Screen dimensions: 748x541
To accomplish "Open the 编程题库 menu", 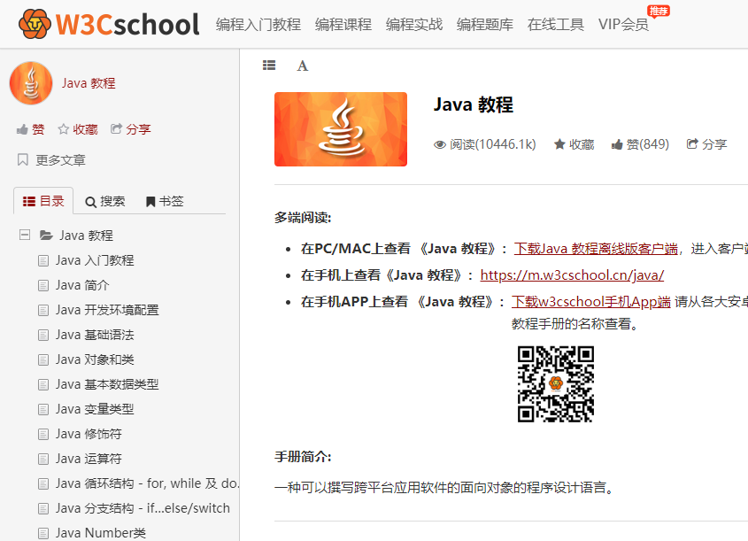I will pos(485,24).
